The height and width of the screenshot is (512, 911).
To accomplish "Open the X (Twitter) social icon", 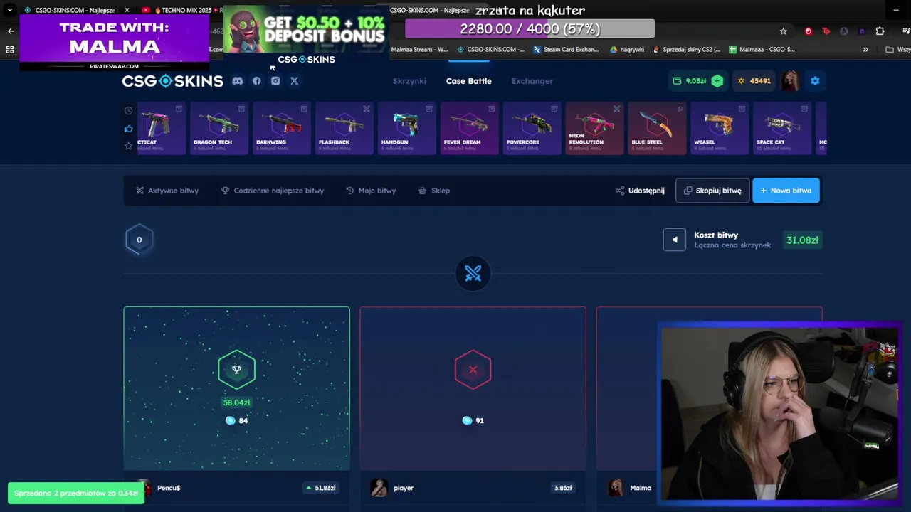I will click(294, 81).
